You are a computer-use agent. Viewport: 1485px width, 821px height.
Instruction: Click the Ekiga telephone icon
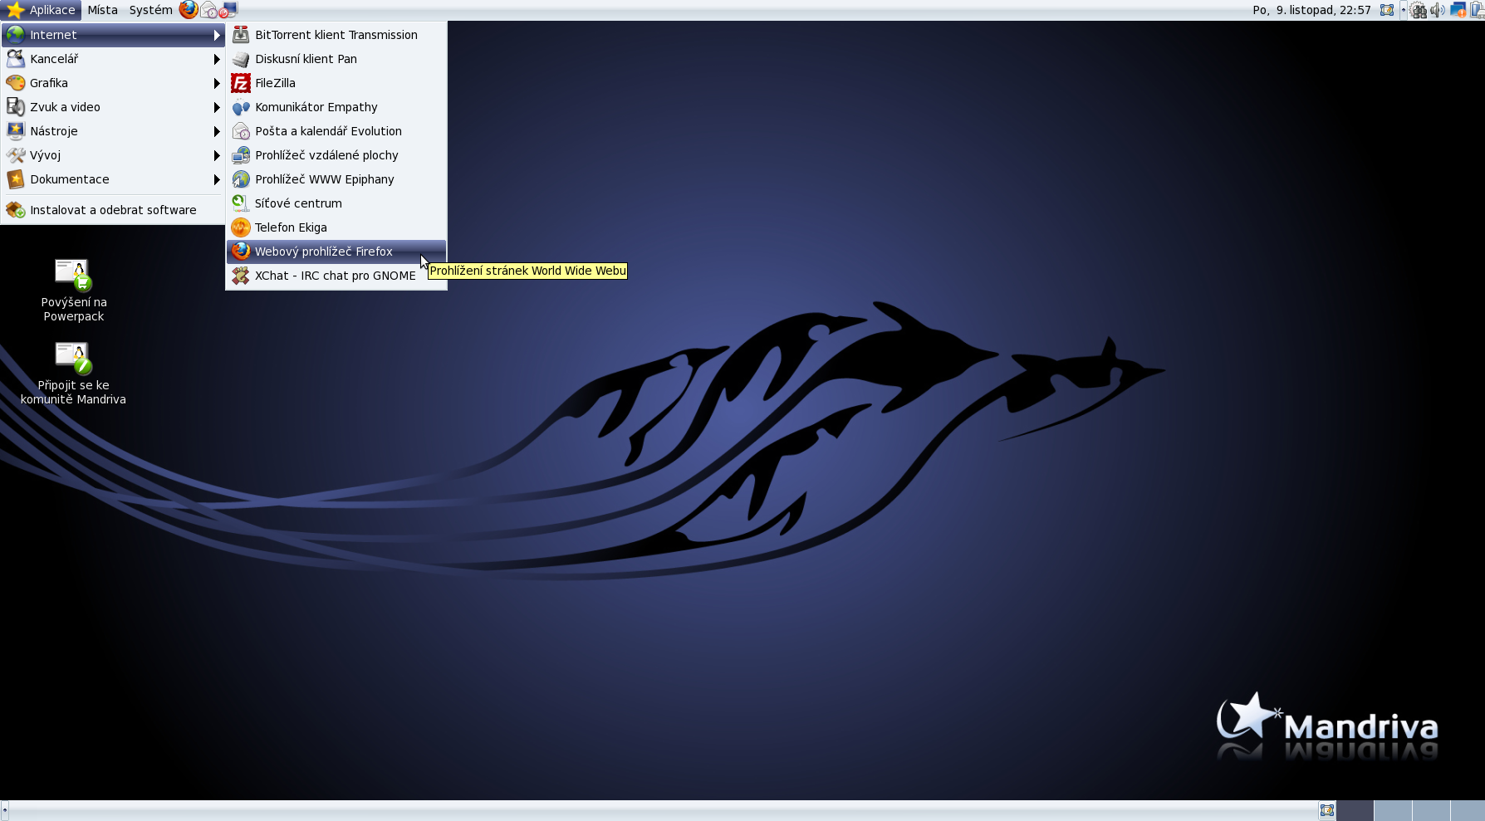tap(241, 227)
